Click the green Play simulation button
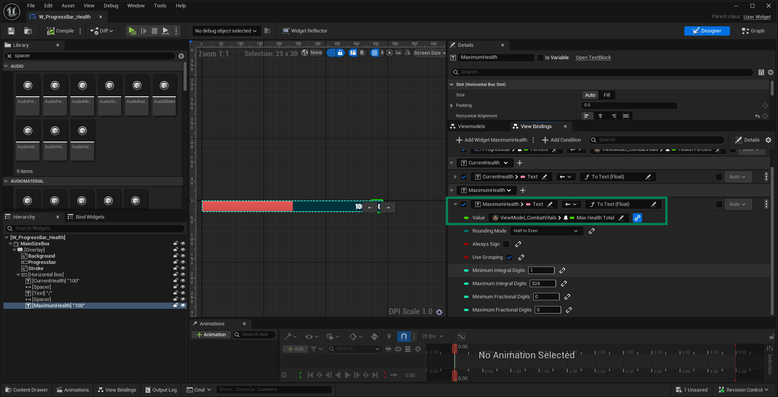 (x=132, y=31)
